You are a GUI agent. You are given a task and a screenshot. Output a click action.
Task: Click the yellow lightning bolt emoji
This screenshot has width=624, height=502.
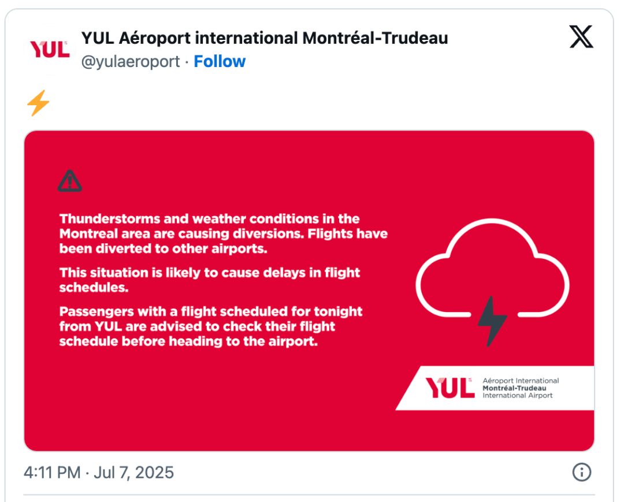(x=38, y=103)
